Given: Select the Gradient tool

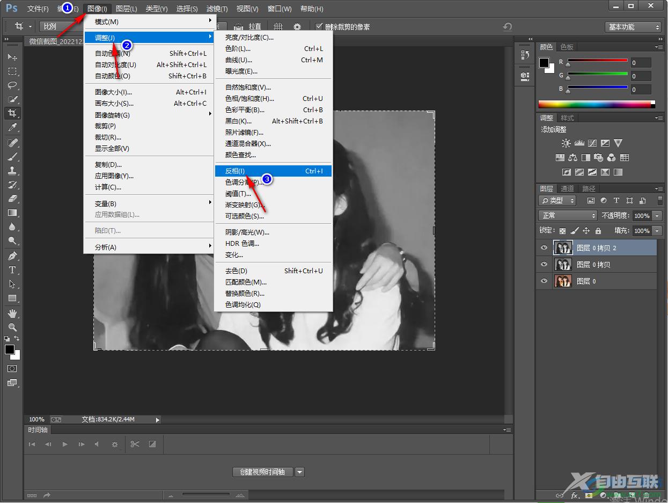Looking at the screenshot, I should 12,213.
